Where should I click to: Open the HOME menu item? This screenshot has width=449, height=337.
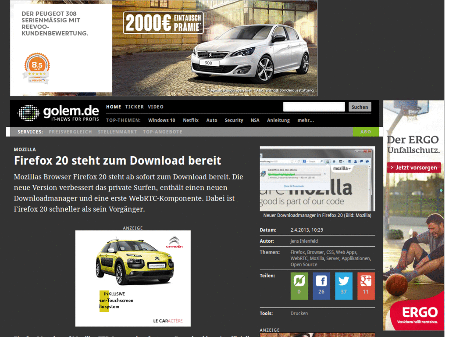point(114,107)
